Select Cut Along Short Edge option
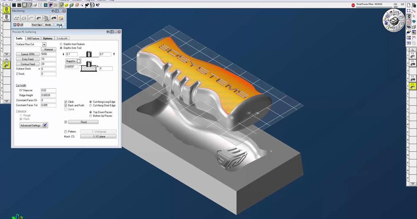417x219 pixels. [x=90, y=106]
